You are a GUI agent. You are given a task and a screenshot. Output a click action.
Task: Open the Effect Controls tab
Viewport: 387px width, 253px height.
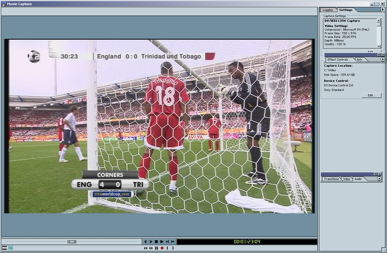[x=338, y=60]
